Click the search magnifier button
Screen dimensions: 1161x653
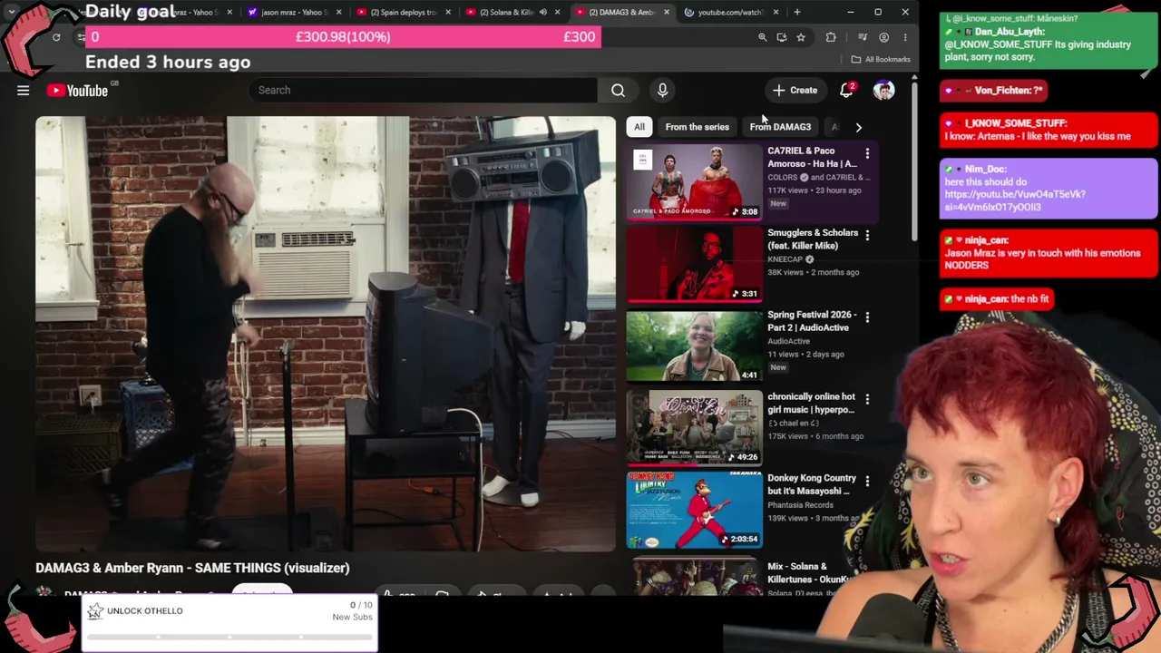tap(618, 90)
